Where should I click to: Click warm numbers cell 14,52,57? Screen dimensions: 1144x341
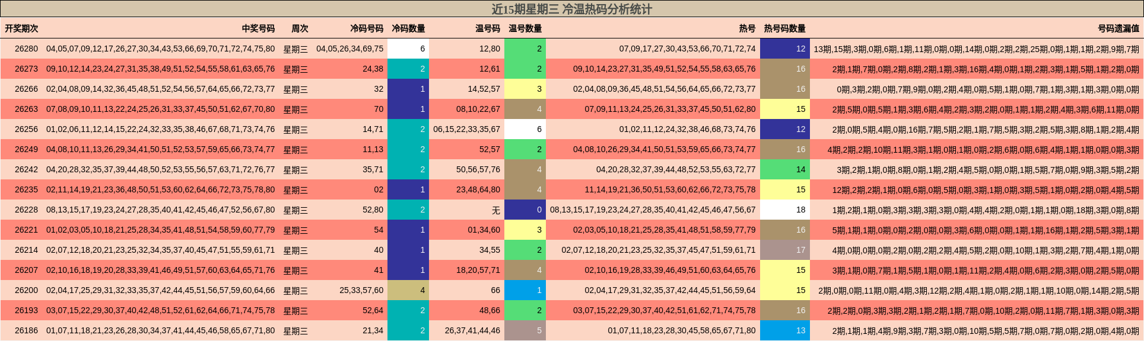484,89
